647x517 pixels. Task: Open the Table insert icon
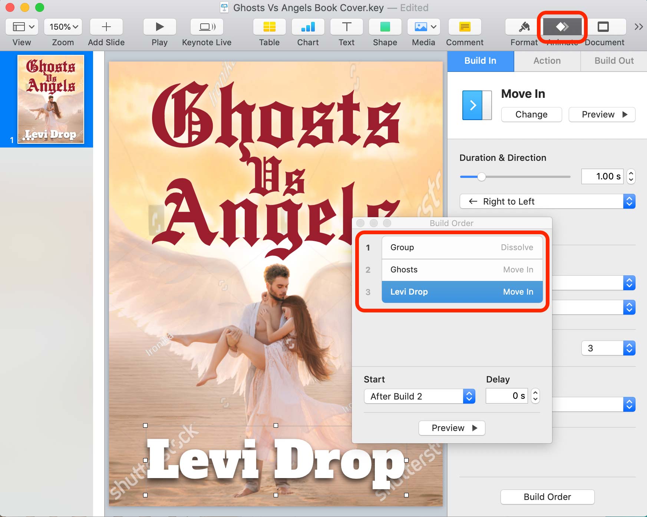[x=269, y=27]
